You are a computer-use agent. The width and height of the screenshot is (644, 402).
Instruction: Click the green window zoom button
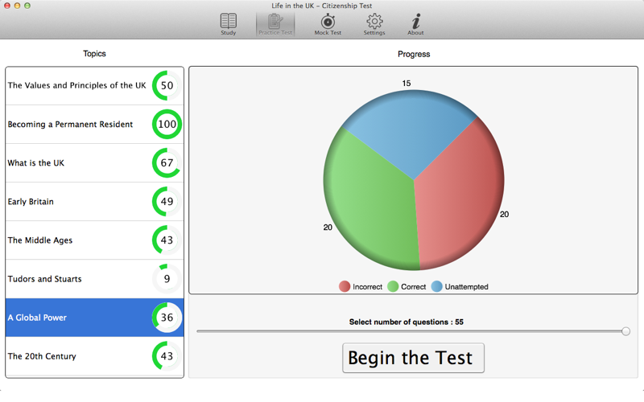point(27,6)
